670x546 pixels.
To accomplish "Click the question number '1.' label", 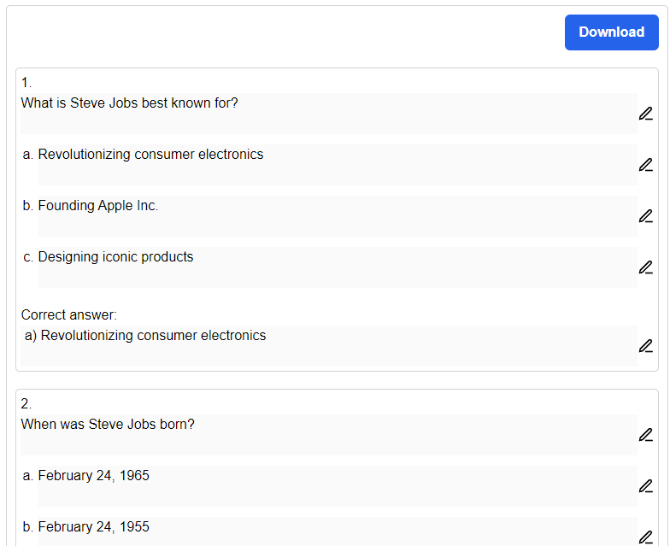I will tap(26, 83).
